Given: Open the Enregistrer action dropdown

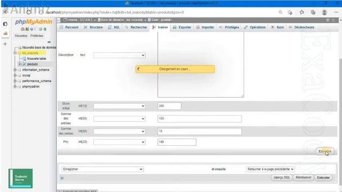Looking at the screenshot, I should tap(103, 169).
